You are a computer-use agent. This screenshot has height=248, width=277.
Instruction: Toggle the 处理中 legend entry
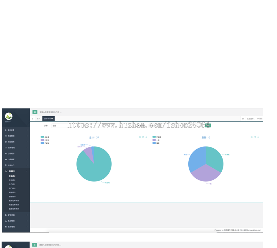45,140
